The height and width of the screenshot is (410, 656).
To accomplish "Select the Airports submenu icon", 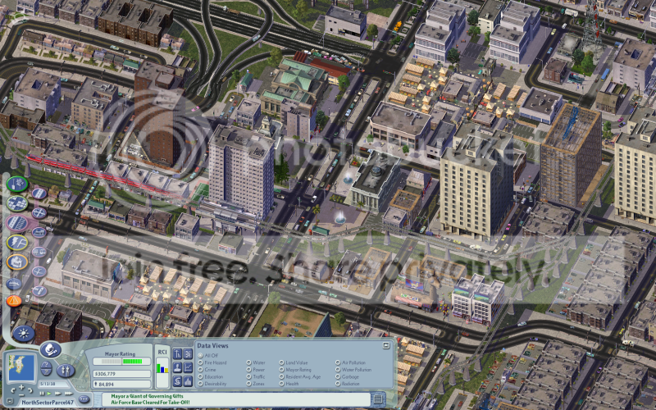I will [x=39, y=271].
